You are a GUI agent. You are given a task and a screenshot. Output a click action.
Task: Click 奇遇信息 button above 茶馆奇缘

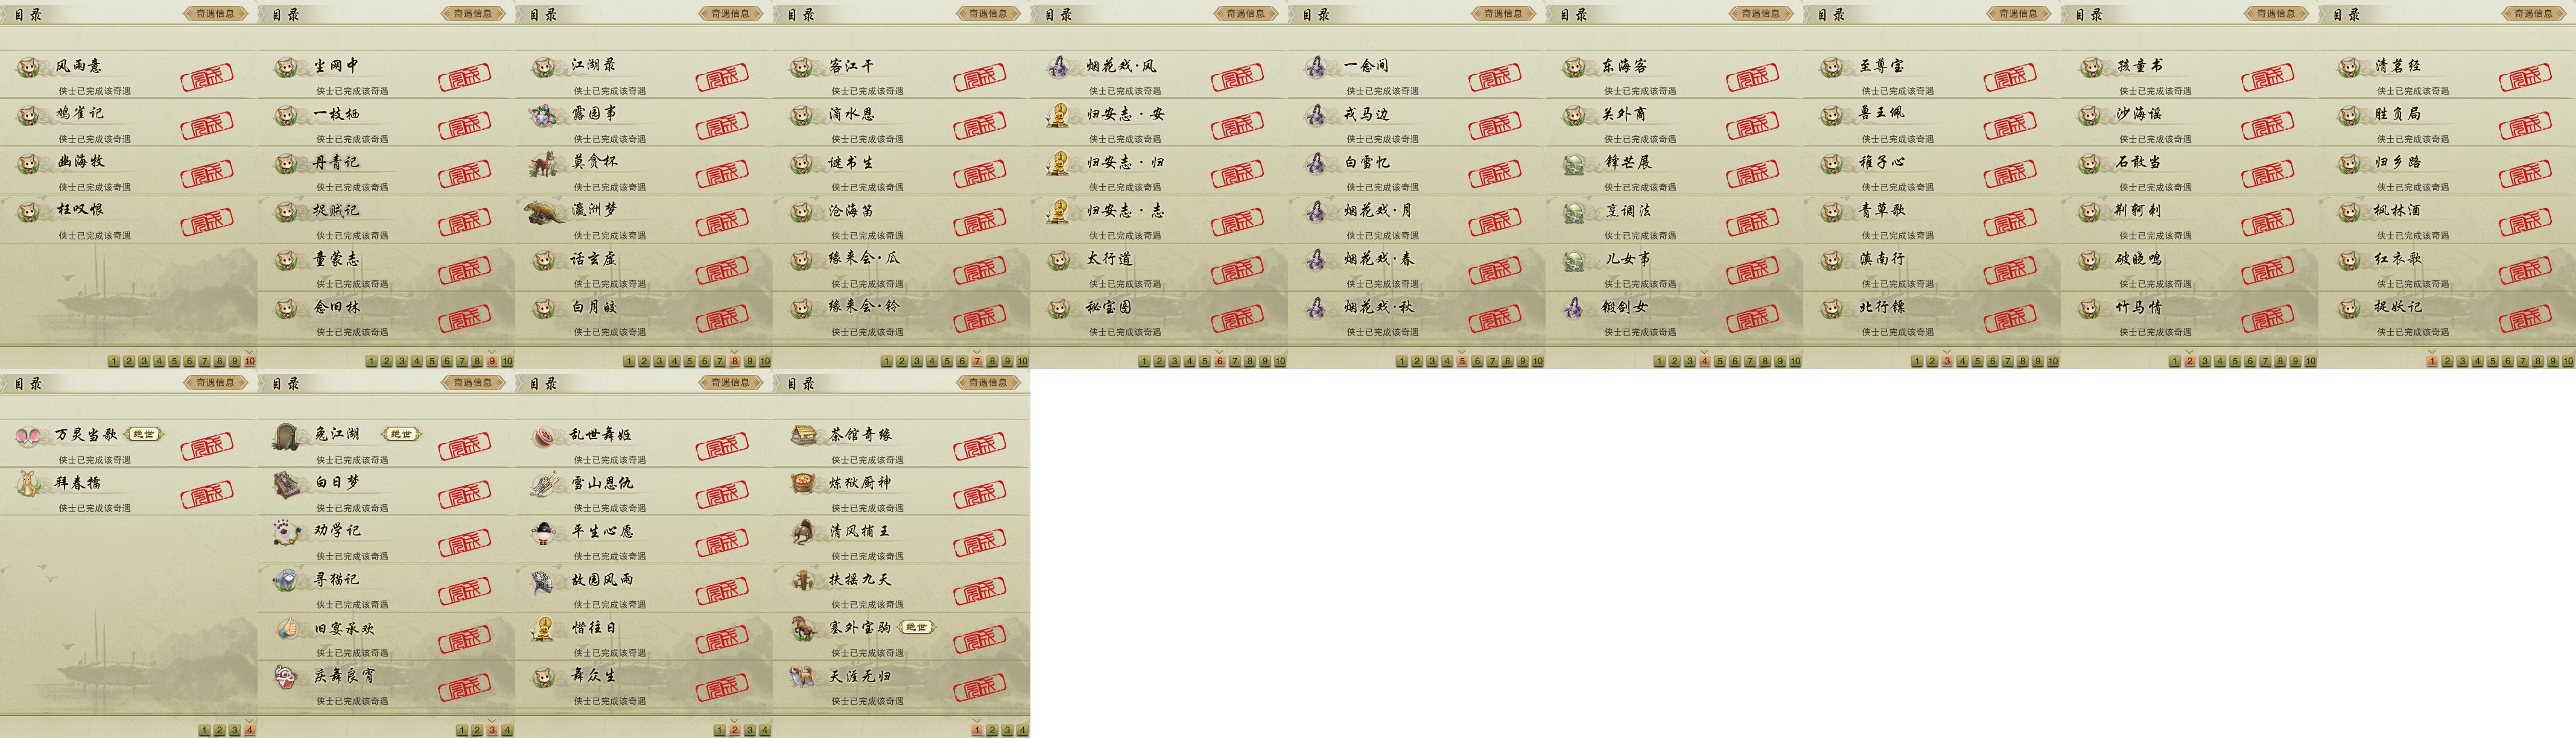[988, 383]
